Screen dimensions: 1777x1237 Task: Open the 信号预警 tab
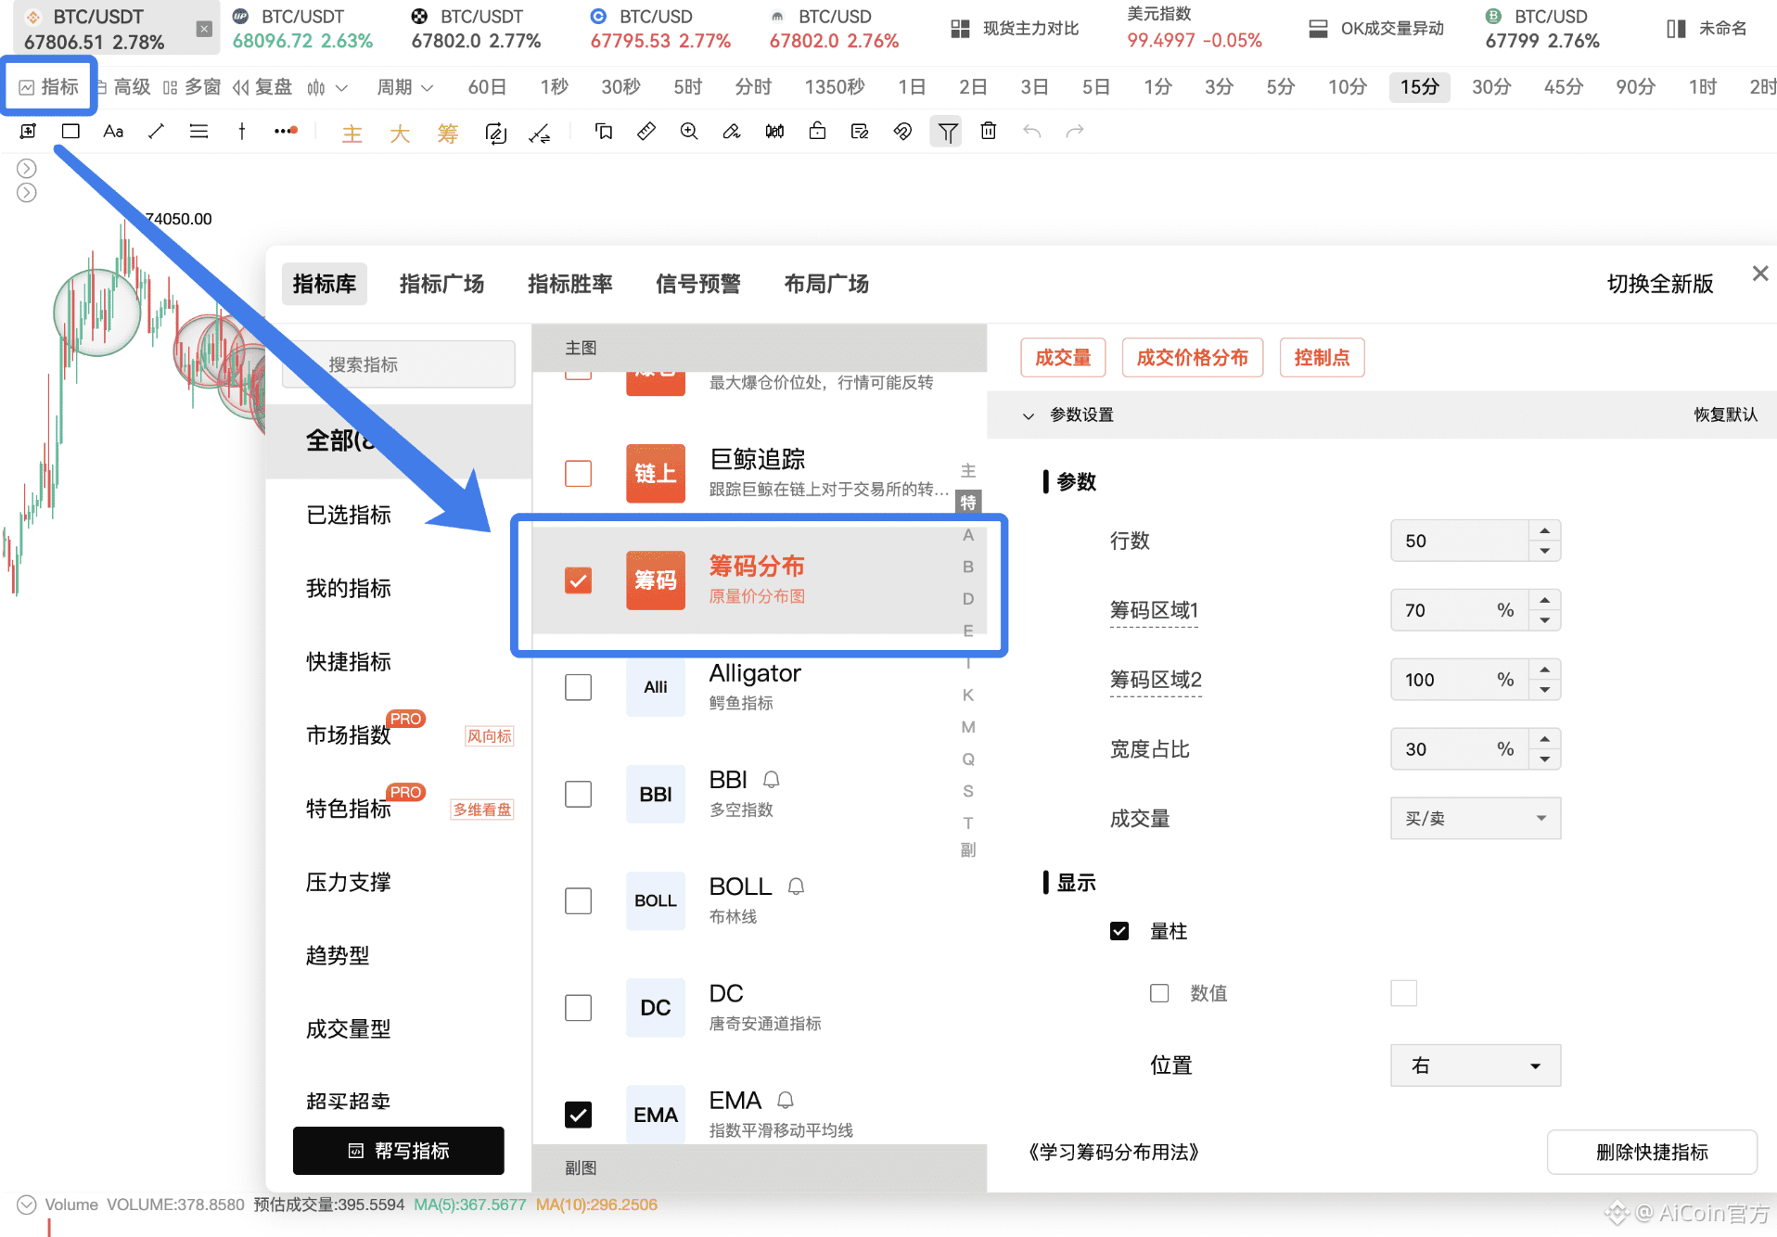[697, 284]
